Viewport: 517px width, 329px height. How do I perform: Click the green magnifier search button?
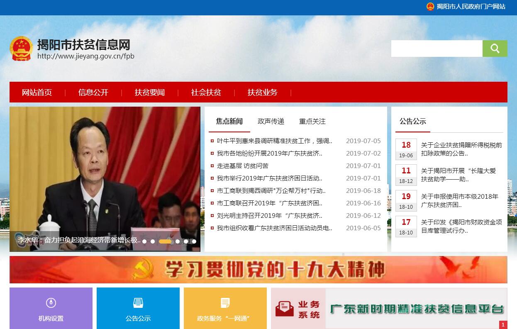click(495, 49)
